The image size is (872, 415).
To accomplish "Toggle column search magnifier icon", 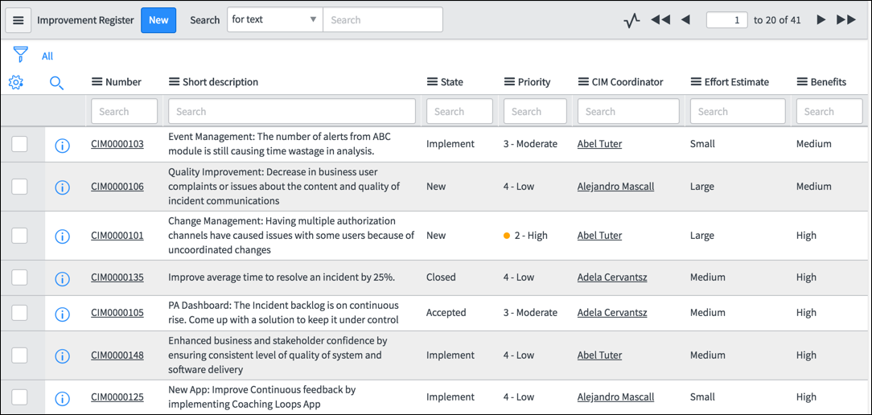I will pyautogui.click(x=57, y=84).
